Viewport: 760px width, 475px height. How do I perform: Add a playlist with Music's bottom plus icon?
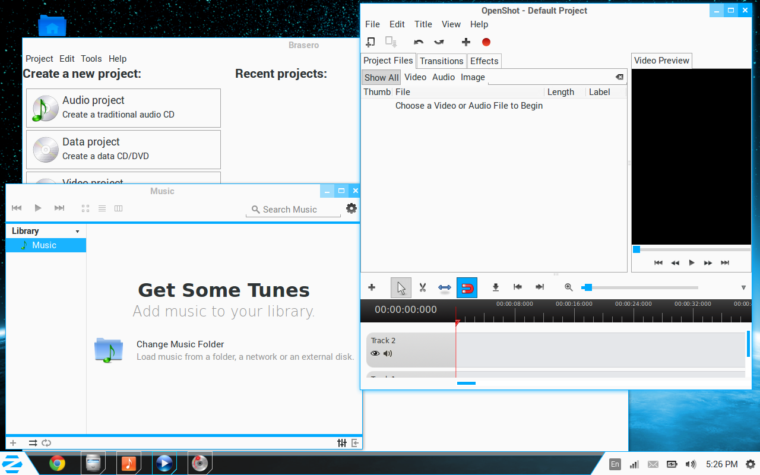click(13, 443)
